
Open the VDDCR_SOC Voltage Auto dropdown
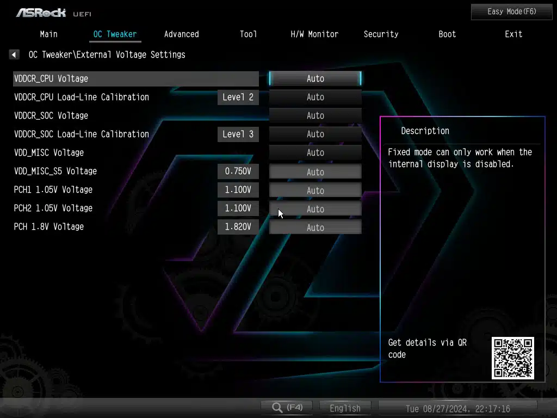[x=315, y=115]
